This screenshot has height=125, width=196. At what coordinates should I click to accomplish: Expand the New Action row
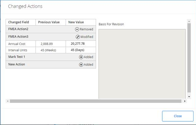pos(51,65)
